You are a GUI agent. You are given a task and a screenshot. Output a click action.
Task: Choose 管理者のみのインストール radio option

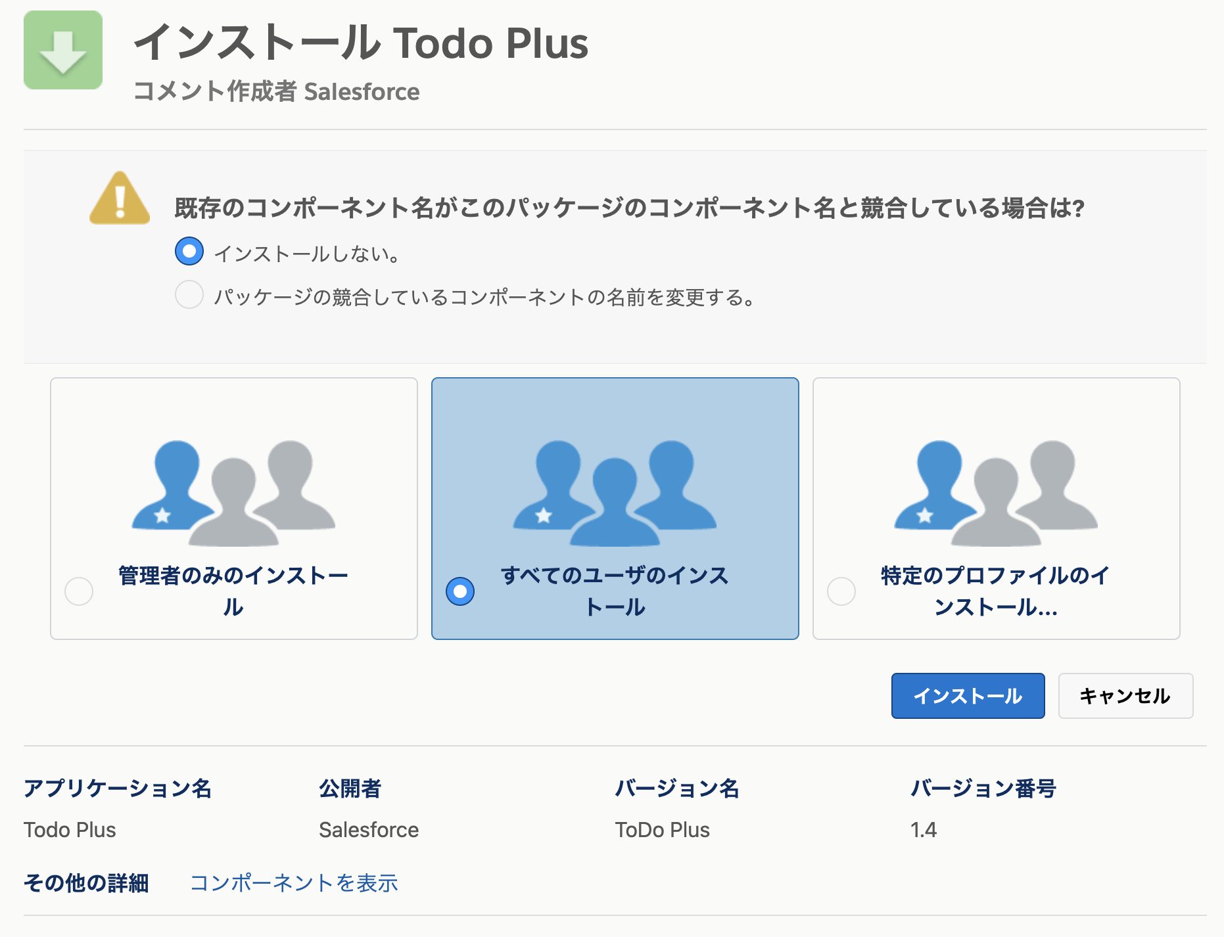(x=79, y=591)
